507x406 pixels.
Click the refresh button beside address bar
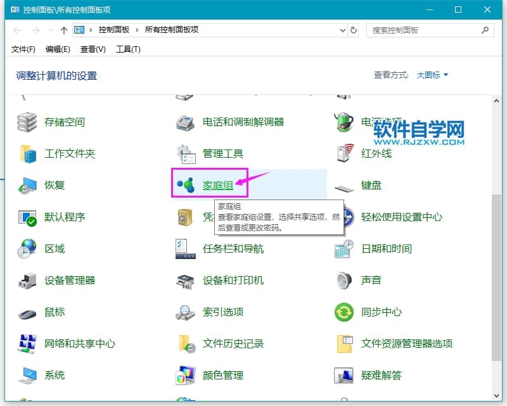click(x=353, y=30)
